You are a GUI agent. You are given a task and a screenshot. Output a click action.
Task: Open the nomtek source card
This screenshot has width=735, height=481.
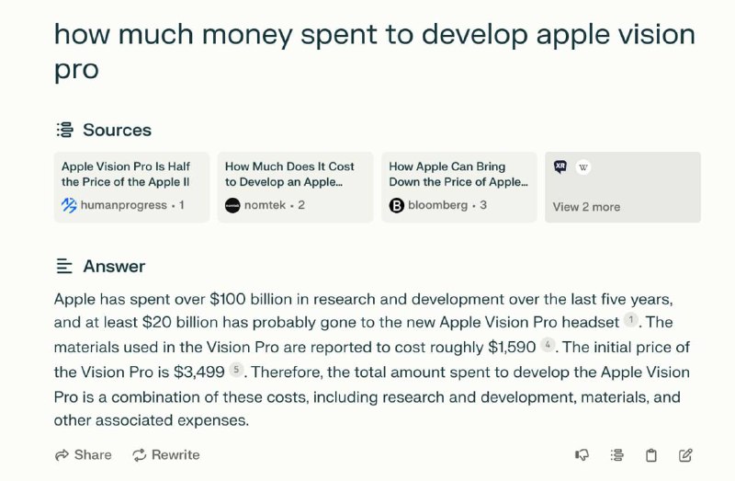point(295,187)
